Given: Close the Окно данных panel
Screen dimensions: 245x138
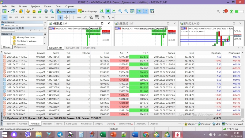Looking at the screenshot, I should point(45,22).
